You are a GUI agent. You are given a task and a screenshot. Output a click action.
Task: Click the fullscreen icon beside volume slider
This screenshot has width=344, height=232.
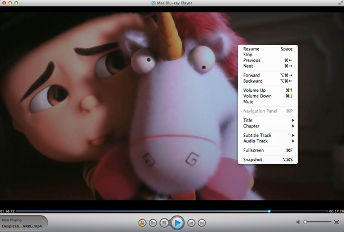(336, 222)
